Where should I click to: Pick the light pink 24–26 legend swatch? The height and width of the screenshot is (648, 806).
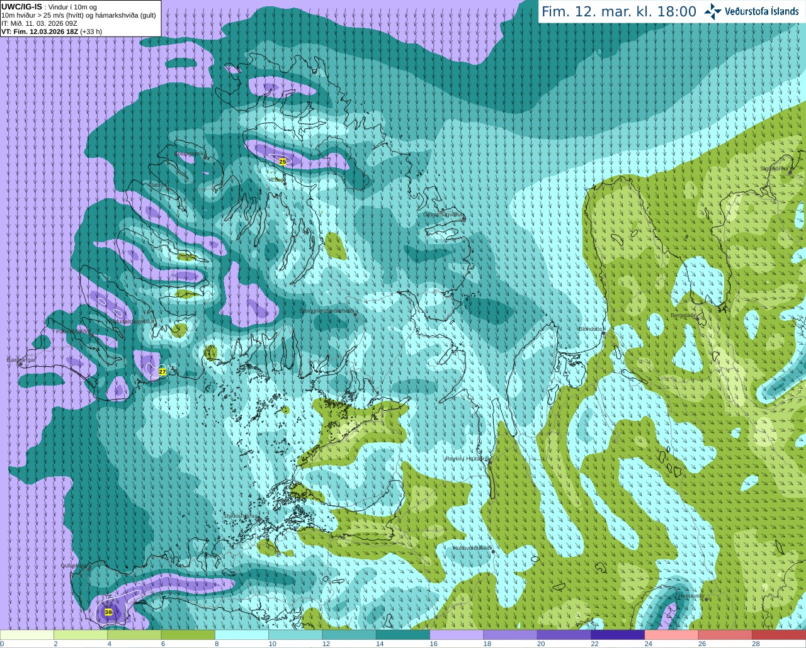point(671,635)
